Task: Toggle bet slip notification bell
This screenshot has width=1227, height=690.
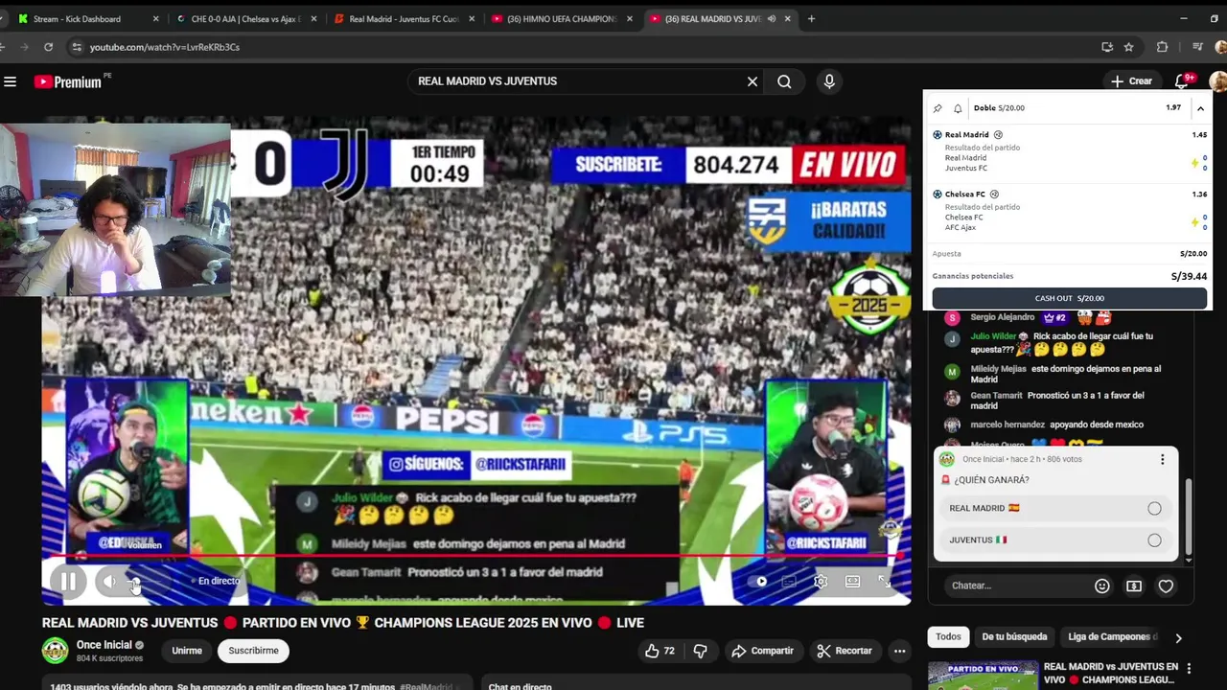Action: [958, 108]
